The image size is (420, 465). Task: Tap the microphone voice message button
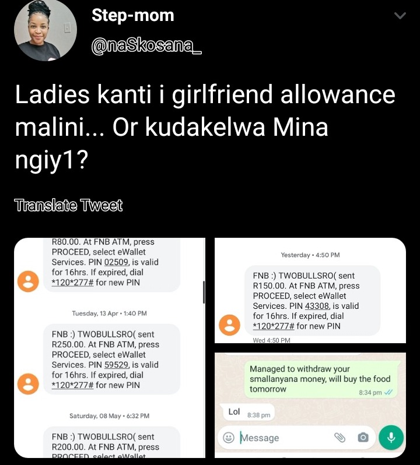coord(391,437)
